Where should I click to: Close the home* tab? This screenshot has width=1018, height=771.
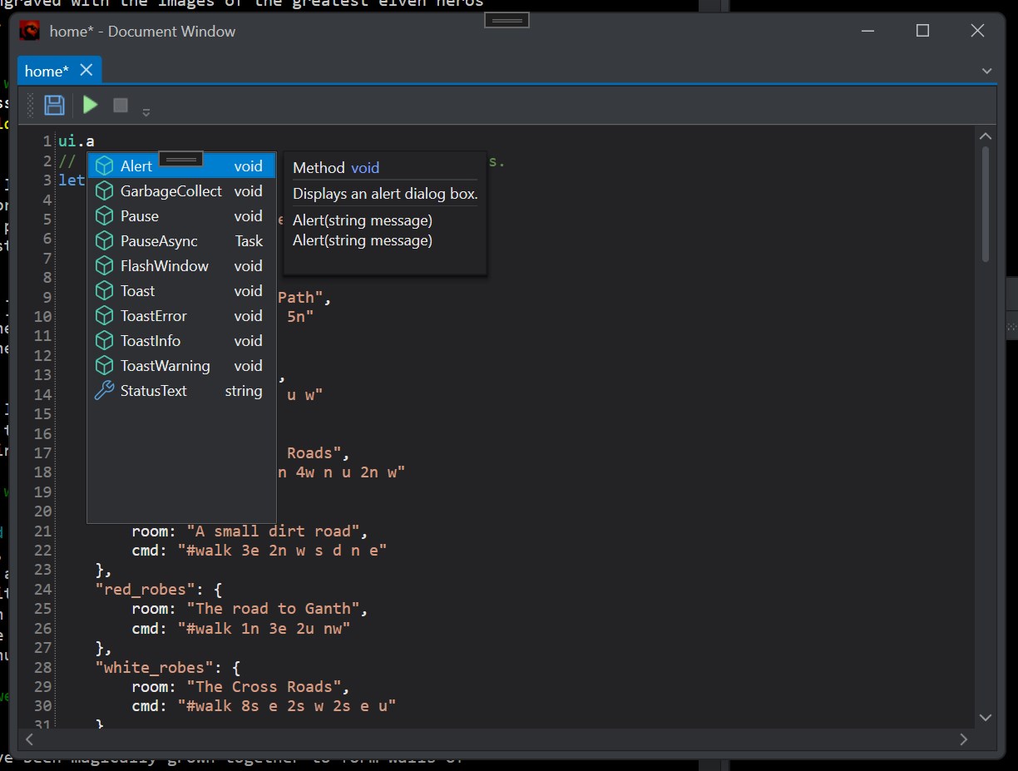pos(86,71)
